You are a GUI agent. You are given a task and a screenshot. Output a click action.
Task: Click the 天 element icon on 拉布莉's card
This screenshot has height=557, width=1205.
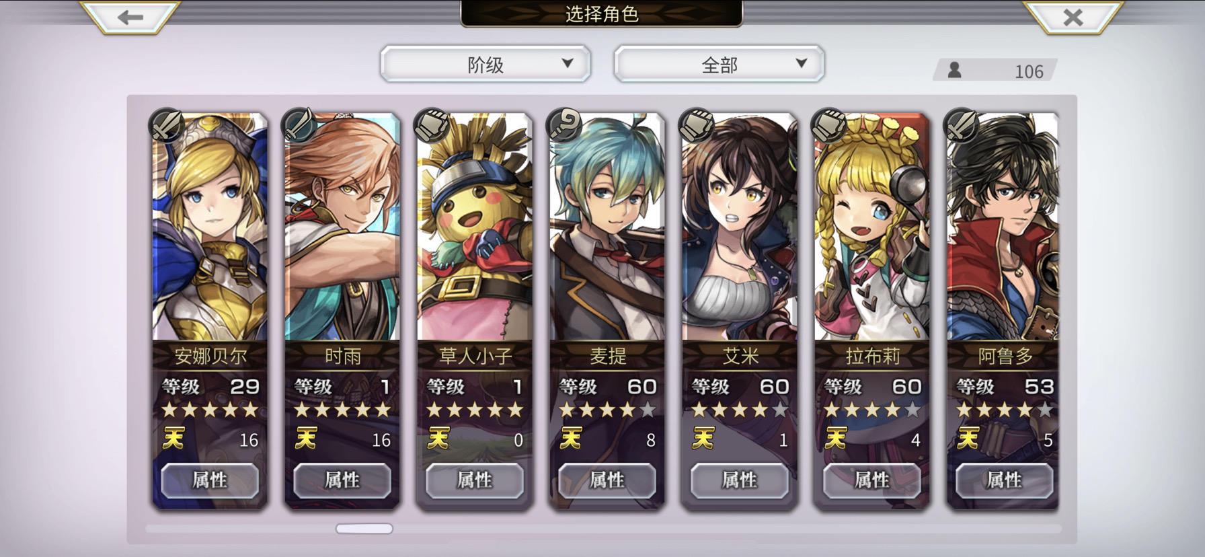[836, 439]
